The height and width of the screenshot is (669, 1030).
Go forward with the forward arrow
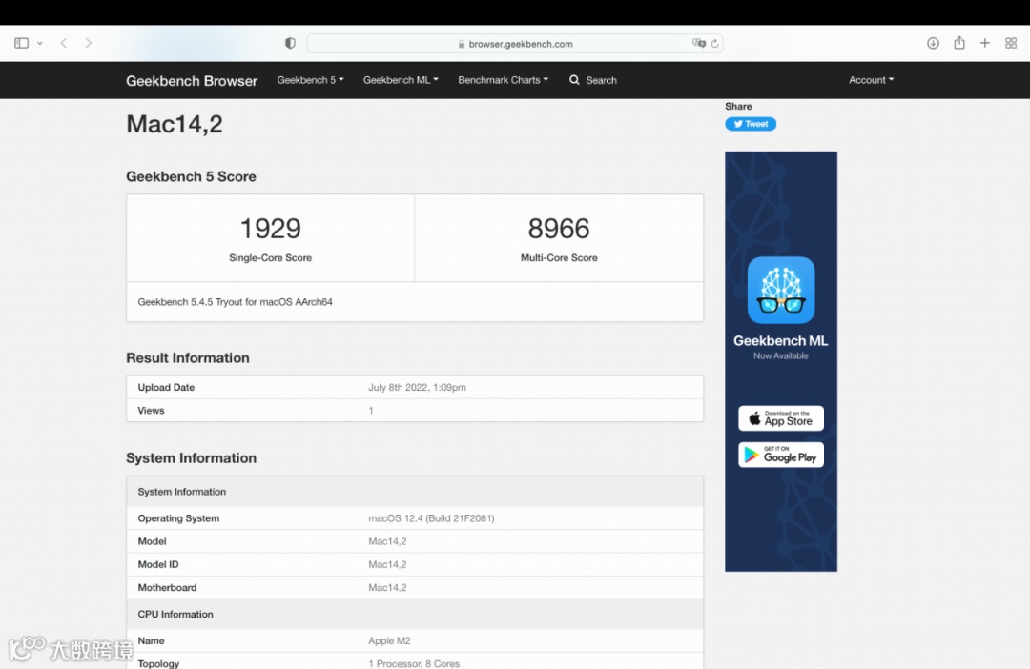(x=88, y=43)
